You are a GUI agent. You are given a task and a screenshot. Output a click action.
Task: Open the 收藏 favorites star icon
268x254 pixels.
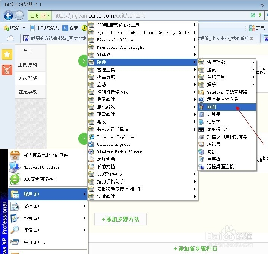point(6,28)
